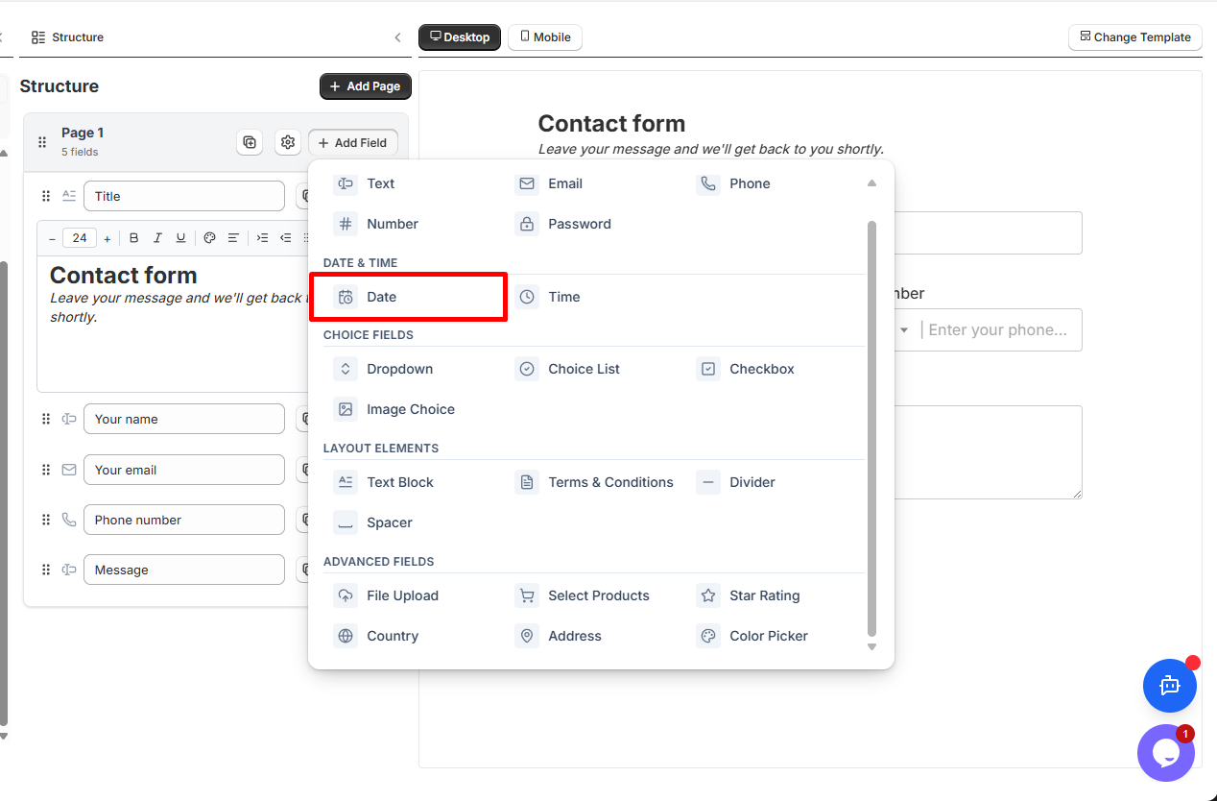Open Page 1 settings gear
The image size is (1217, 801).
point(288,142)
